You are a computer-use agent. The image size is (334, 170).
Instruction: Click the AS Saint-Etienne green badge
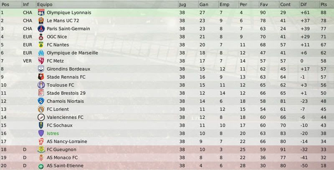pyautogui.click(x=41, y=166)
